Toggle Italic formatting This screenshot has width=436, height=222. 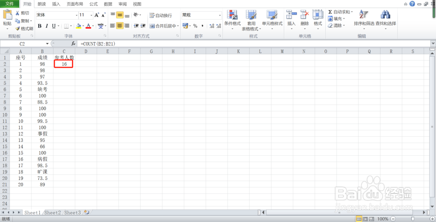tap(47, 26)
